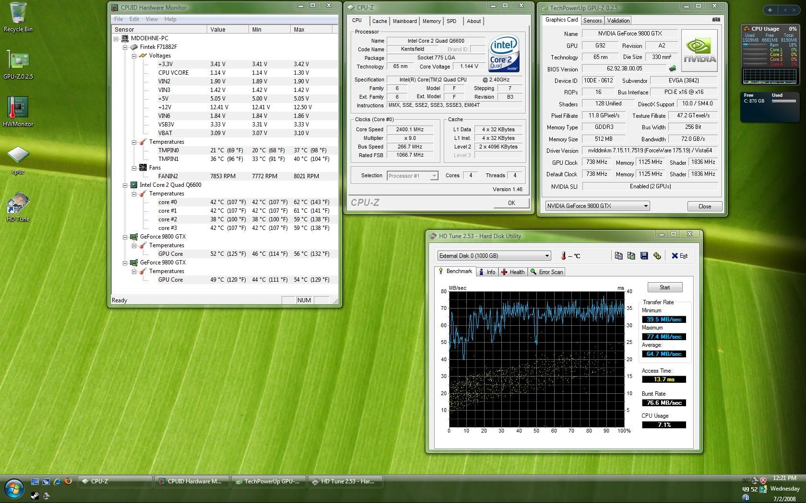Click the Intel Core 2 logo in CPU-Z

pos(504,54)
